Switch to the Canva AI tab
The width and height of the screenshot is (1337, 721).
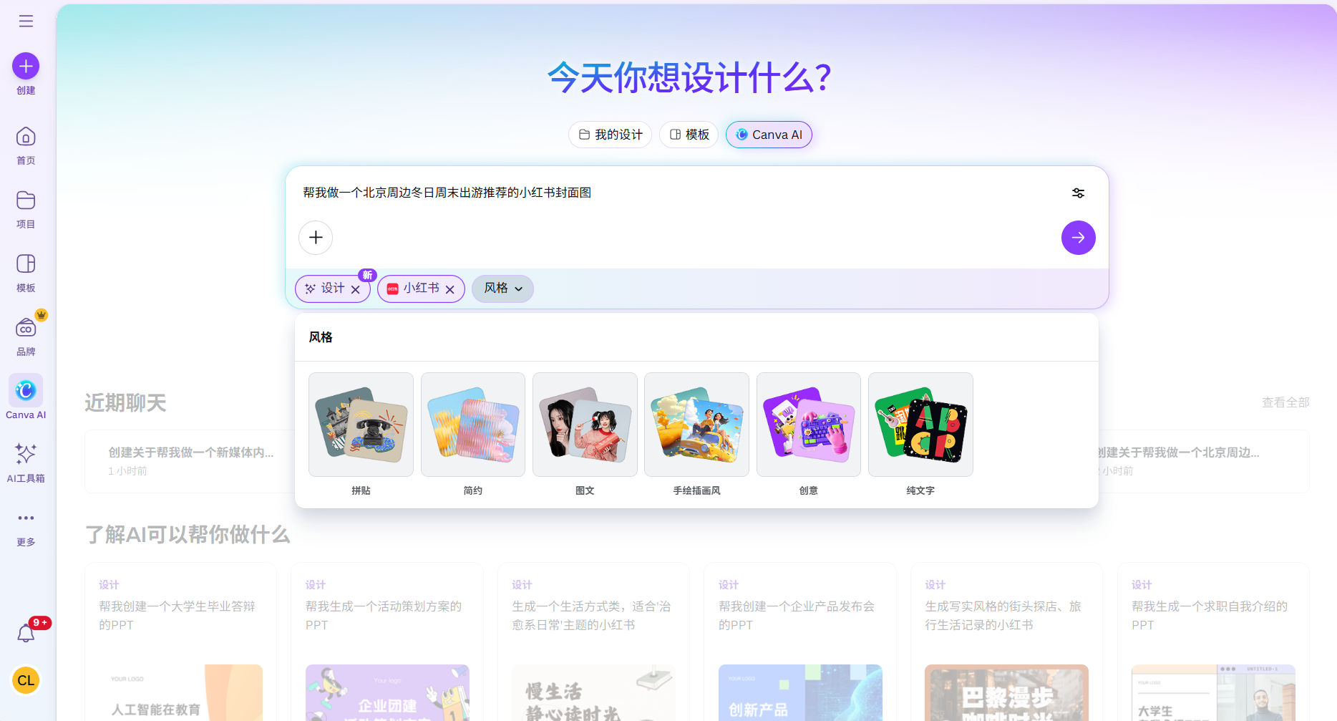[769, 135]
